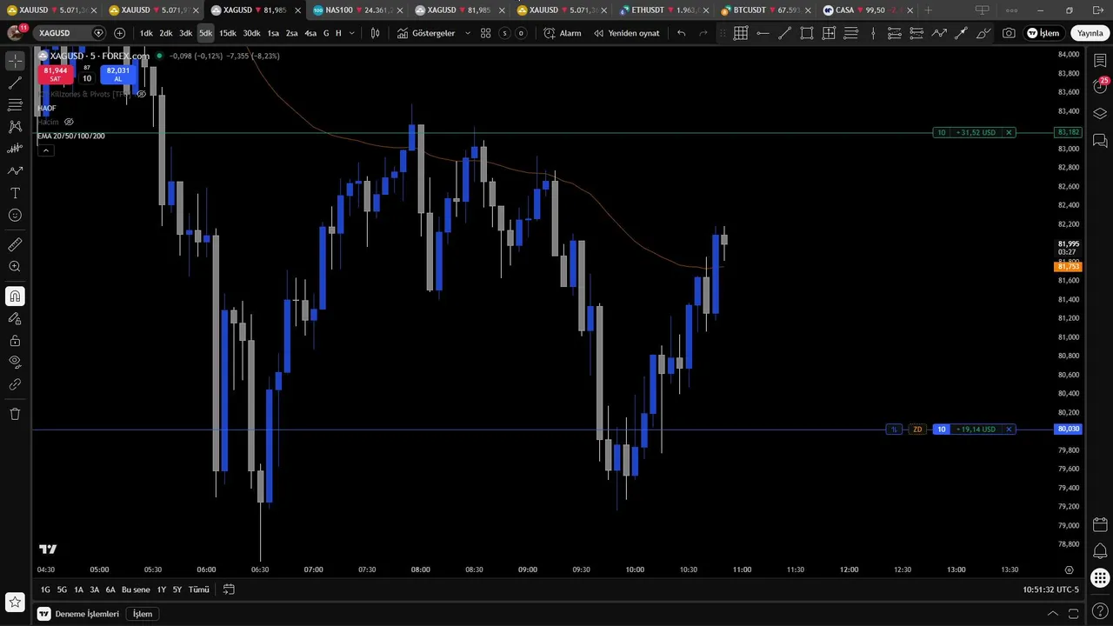Open the layout templates grid icon
Screen dimensions: 1113x626
point(485,33)
